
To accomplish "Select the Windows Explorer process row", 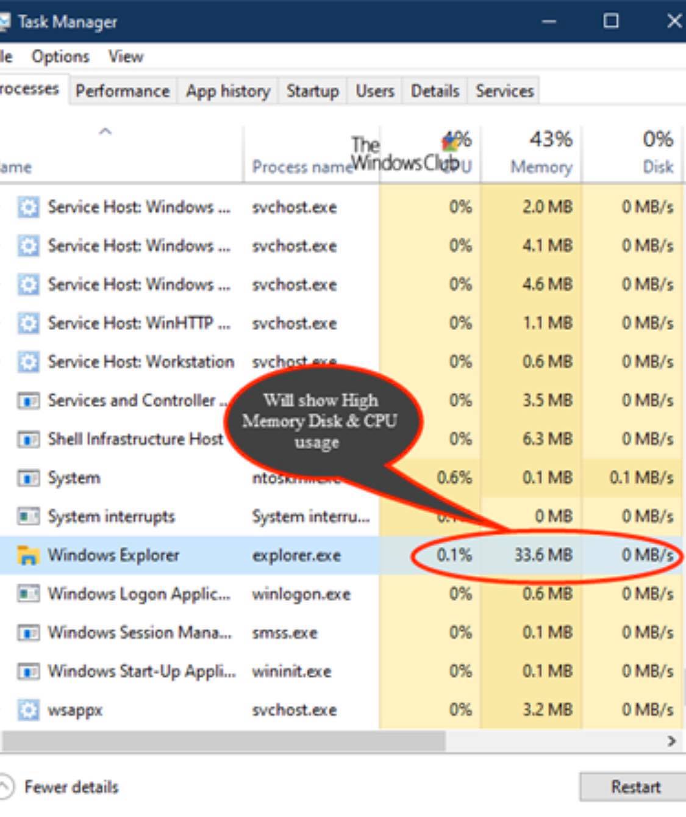I will tap(341, 555).
